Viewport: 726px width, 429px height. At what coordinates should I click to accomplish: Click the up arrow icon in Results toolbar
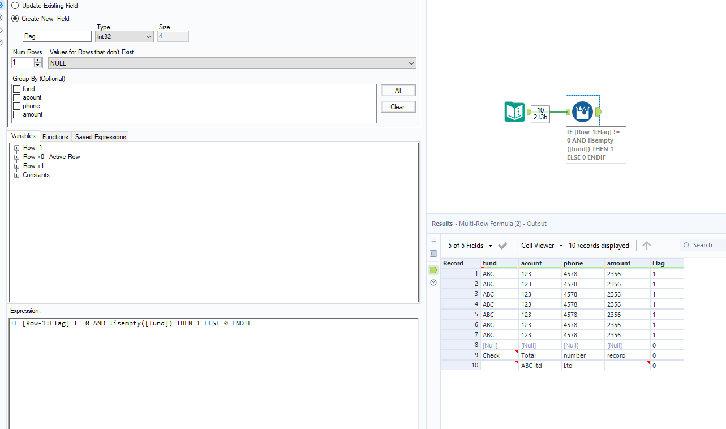coord(647,246)
